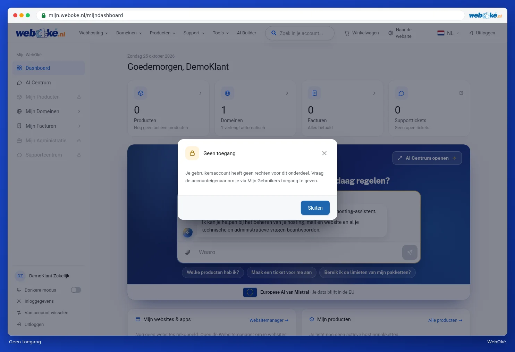Open the Domeinen dropdown menu

coord(129,33)
